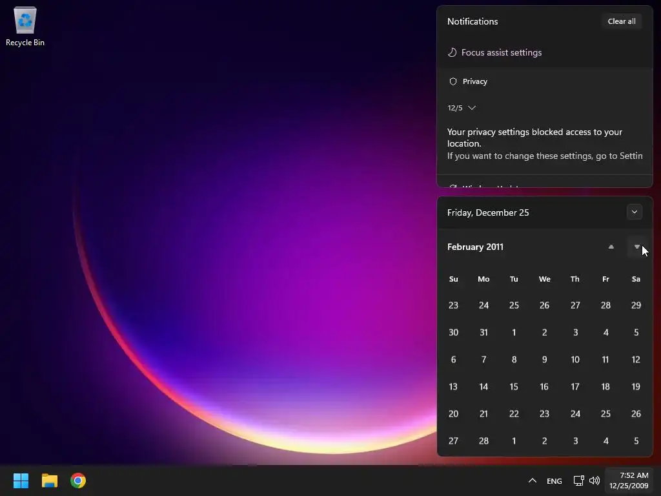Select January 26 in the top row
The height and width of the screenshot is (496, 661).
pos(544,305)
